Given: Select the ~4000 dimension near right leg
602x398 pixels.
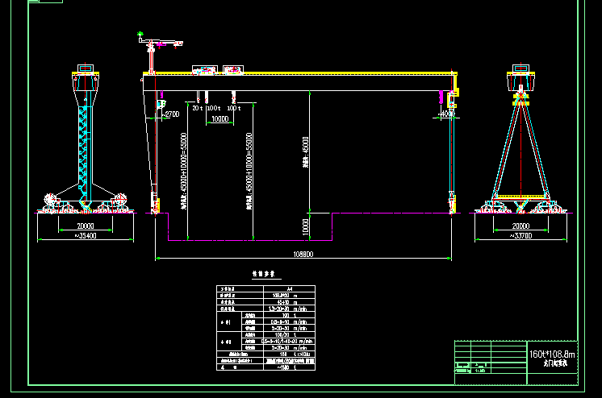Looking at the screenshot, I should click(x=446, y=114).
